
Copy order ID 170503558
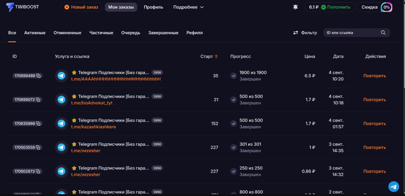[x=38, y=147]
